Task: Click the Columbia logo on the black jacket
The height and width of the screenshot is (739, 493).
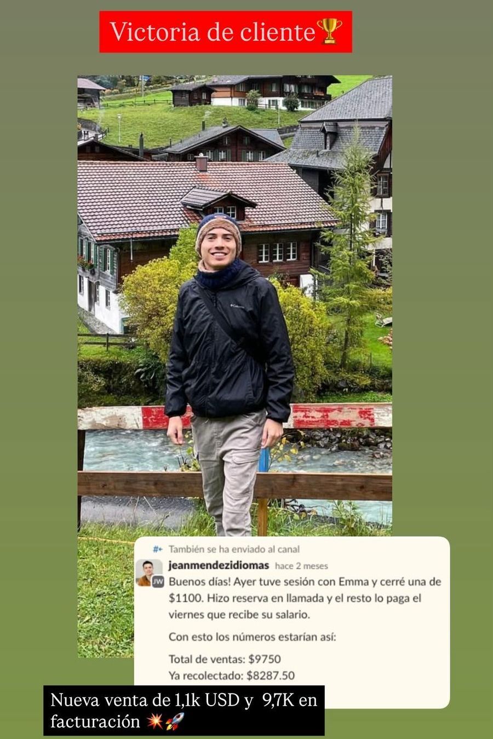Action: (236, 305)
